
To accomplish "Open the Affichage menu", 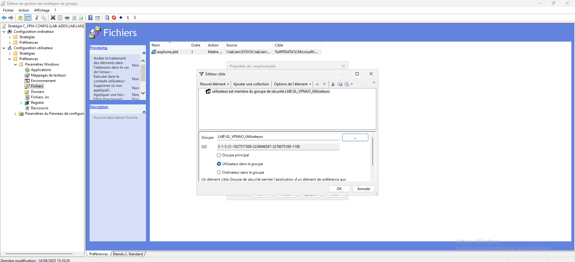I will click(42, 10).
